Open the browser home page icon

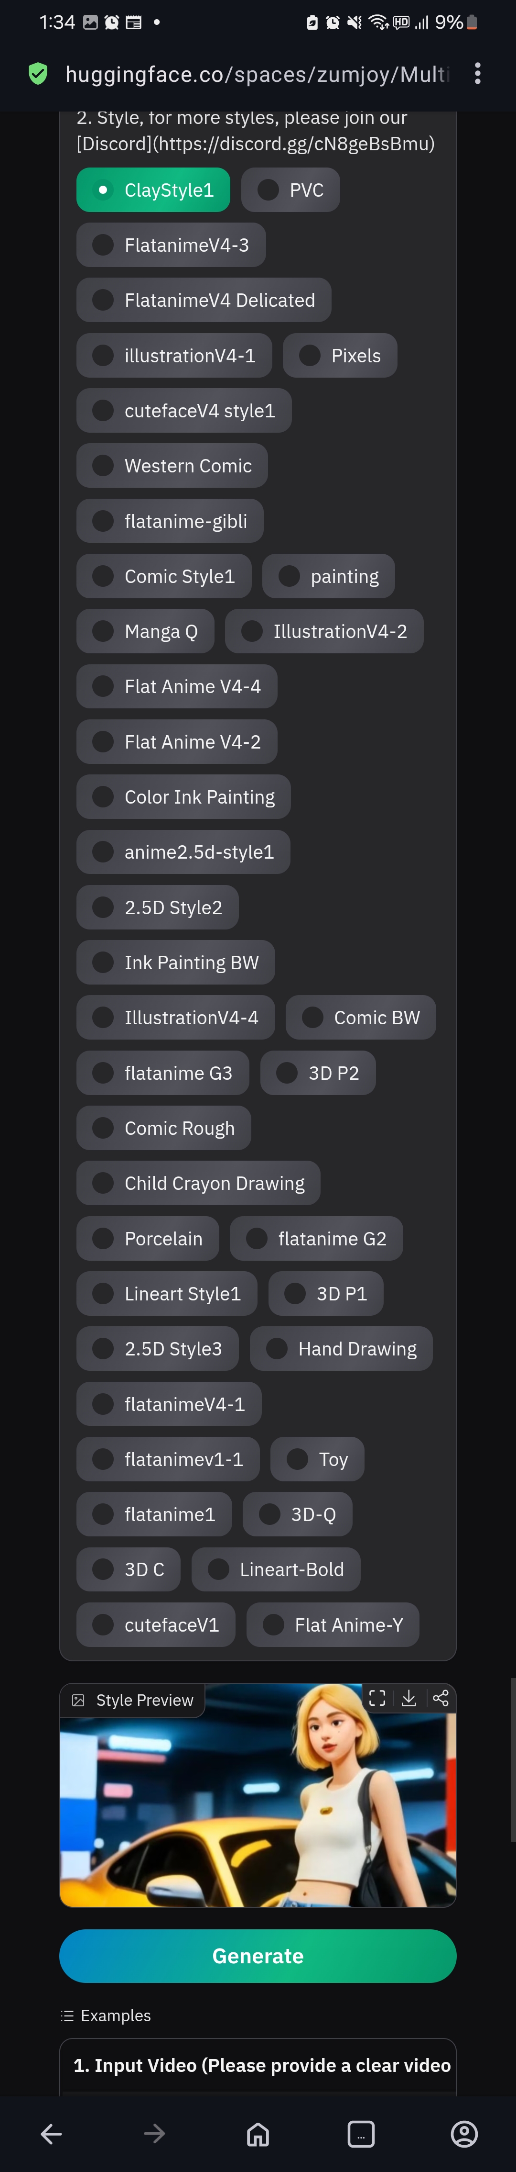click(x=258, y=2133)
